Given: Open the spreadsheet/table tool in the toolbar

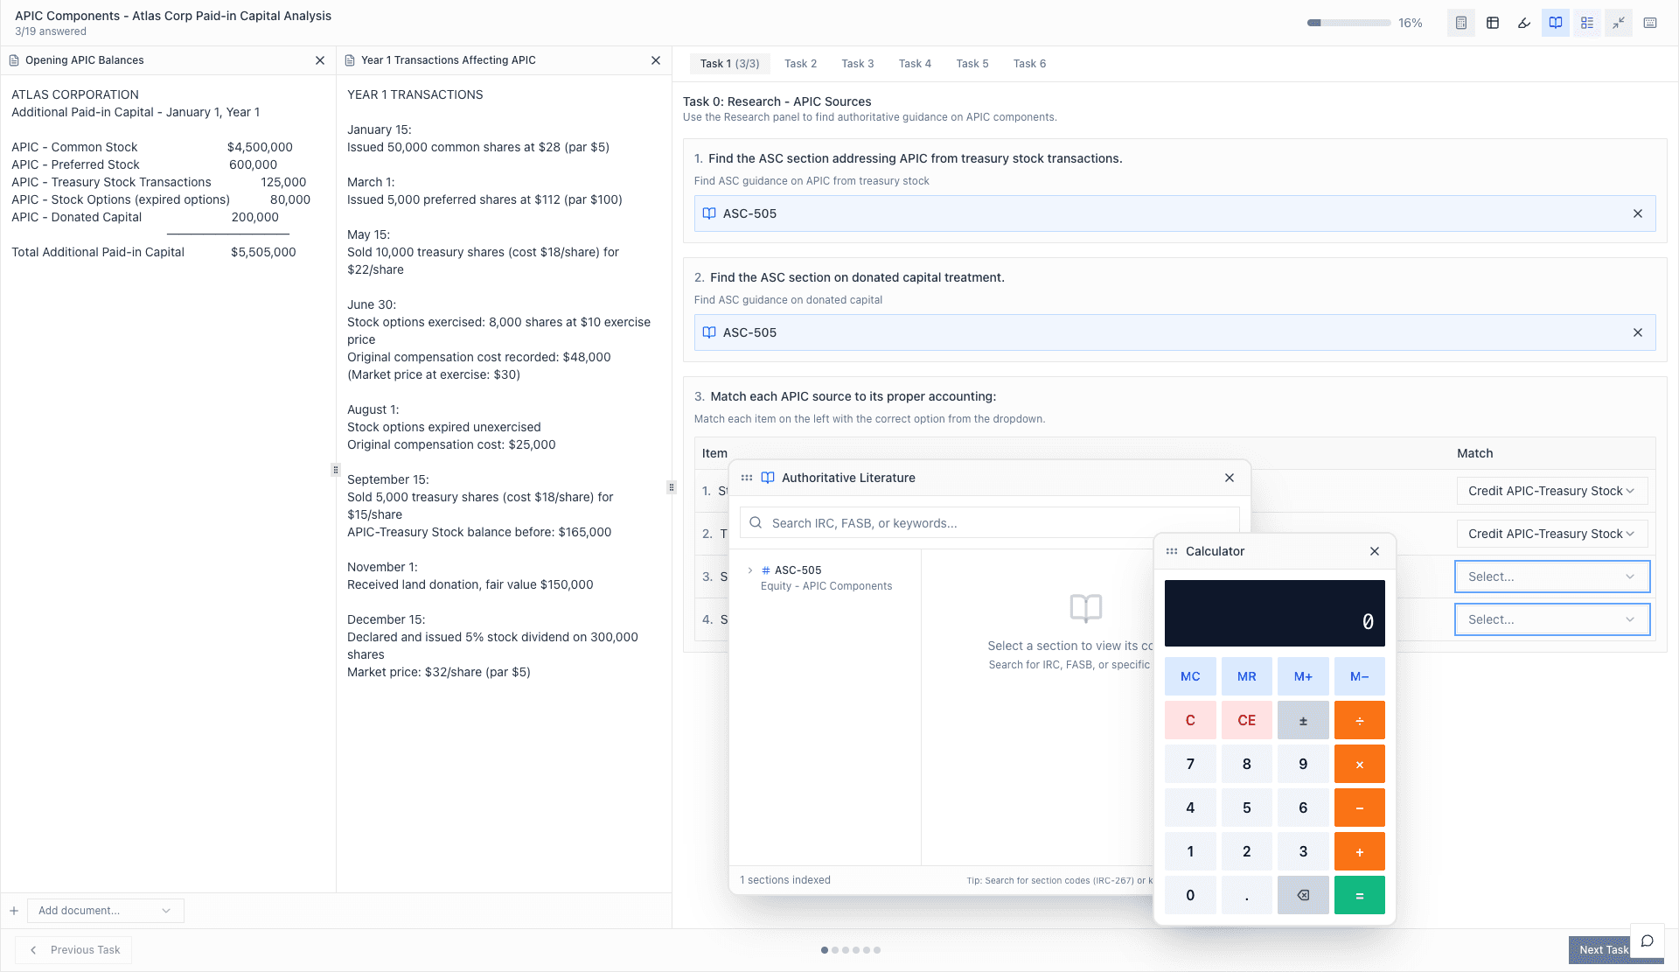Looking at the screenshot, I should 1493,23.
